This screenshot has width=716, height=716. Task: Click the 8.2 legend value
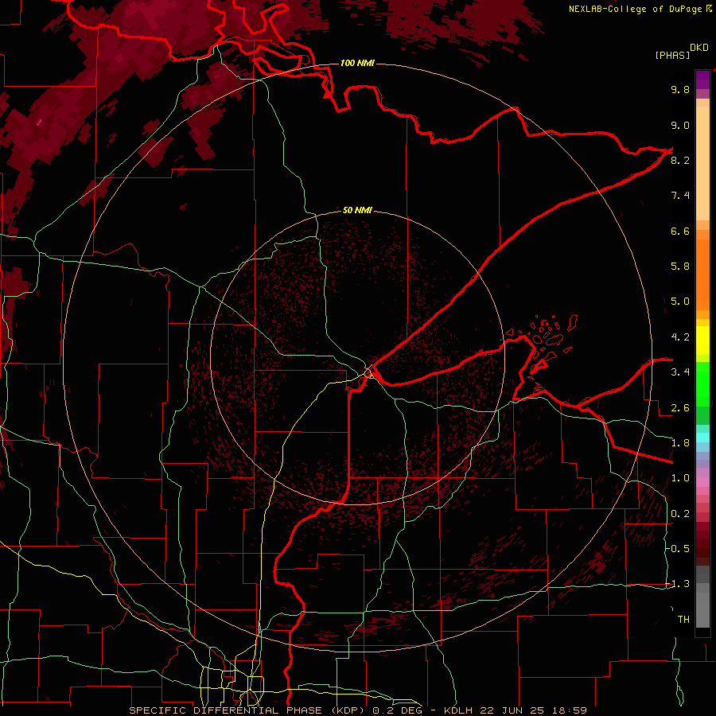680,160
